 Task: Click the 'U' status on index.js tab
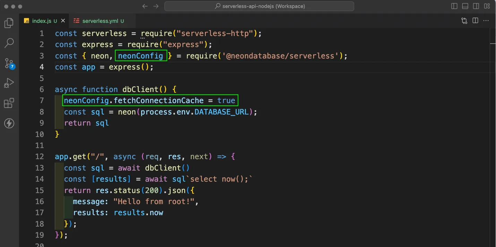[x=55, y=21]
